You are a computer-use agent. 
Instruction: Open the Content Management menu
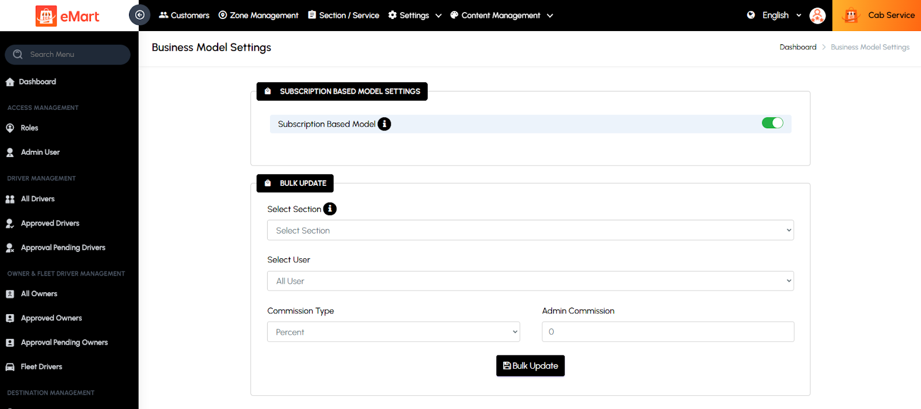click(x=501, y=16)
